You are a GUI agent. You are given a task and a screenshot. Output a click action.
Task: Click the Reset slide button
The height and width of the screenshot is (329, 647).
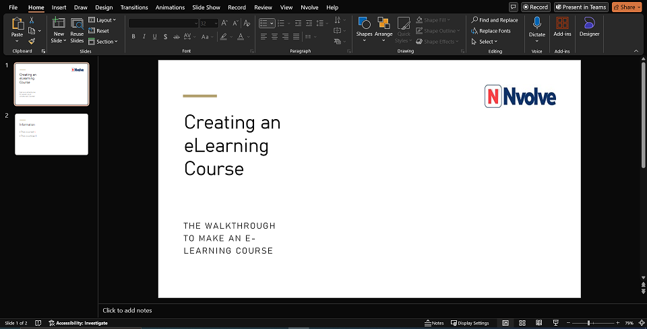tap(99, 31)
